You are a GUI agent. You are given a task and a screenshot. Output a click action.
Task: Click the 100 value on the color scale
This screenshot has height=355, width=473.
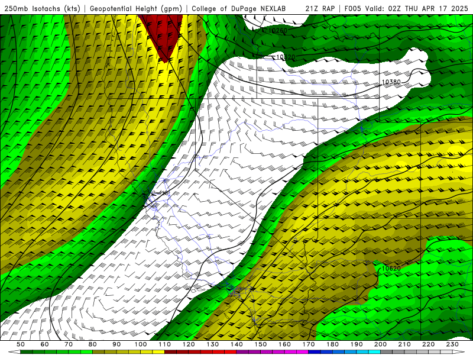(141, 344)
